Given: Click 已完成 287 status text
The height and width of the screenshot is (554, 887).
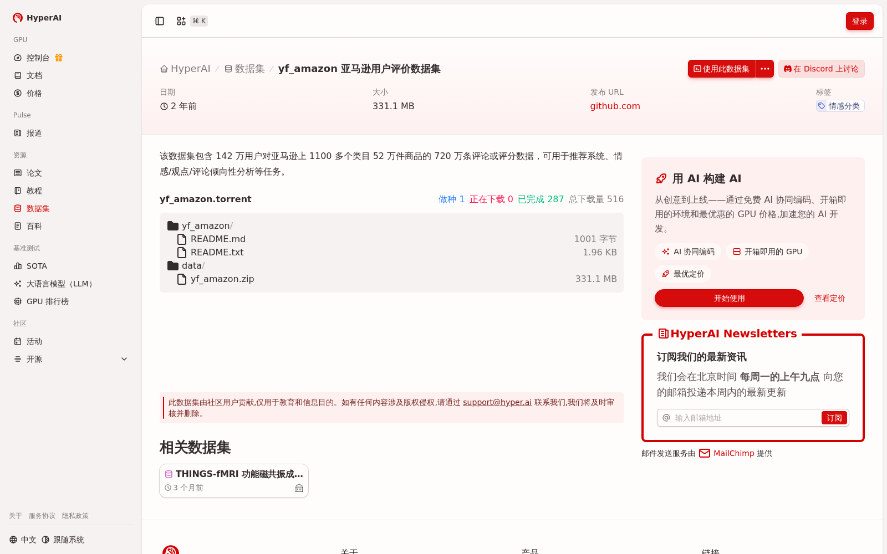Looking at the screenshot, I should 541,199.
